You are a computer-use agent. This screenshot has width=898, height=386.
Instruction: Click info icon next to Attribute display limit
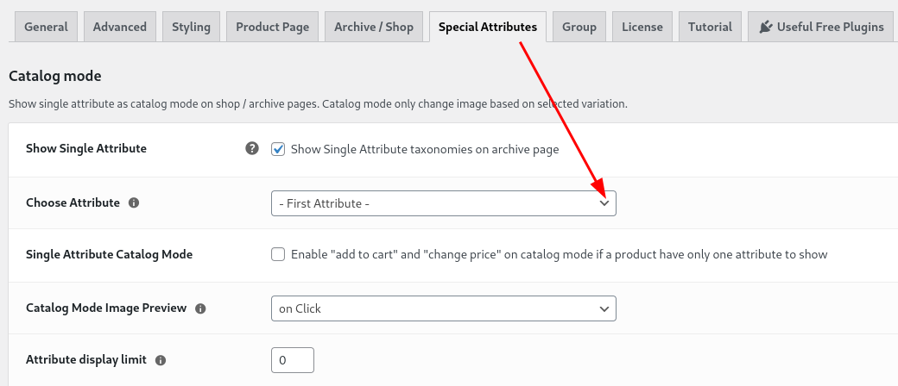161,360
